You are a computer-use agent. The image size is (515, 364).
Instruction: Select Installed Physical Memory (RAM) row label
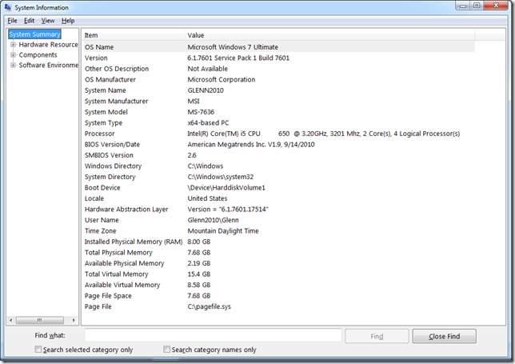(134, 242)
